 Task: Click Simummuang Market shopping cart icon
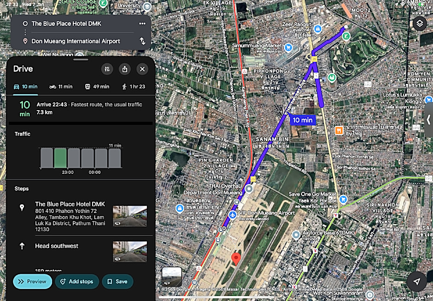coord(288,47)
